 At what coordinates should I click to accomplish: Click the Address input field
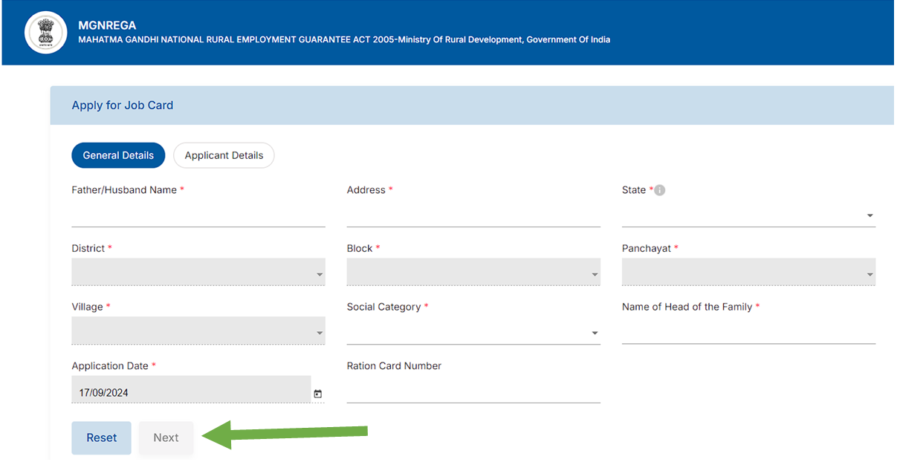click(x=473, y=215)
